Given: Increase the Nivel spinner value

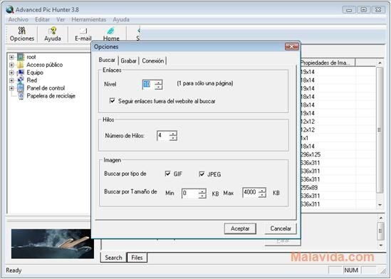Looking at the screenshot, I should (x=158, y=83).
